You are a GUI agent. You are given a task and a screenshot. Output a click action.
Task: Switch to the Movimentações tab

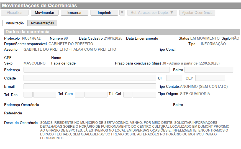42,23
